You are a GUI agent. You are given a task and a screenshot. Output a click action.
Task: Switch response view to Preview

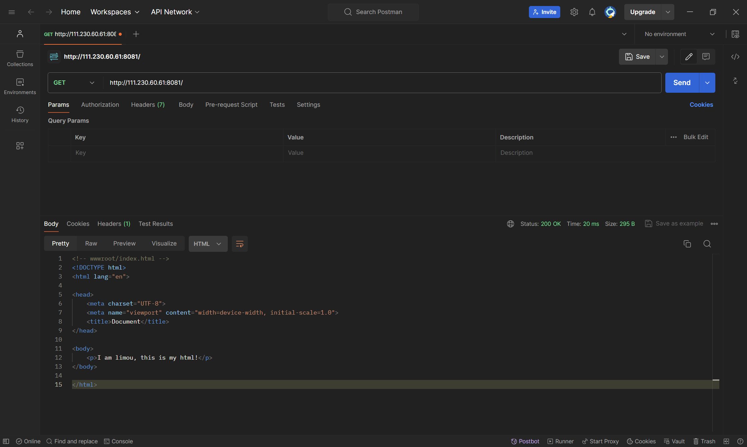pos(124,244)
